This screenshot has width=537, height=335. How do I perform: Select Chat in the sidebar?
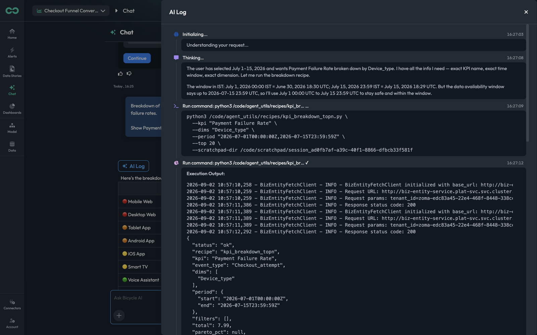coord(12,90)
